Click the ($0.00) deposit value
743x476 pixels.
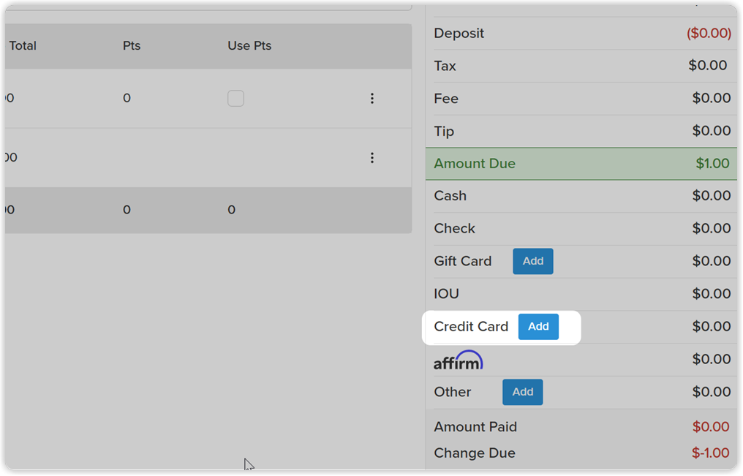click(709, 33)
